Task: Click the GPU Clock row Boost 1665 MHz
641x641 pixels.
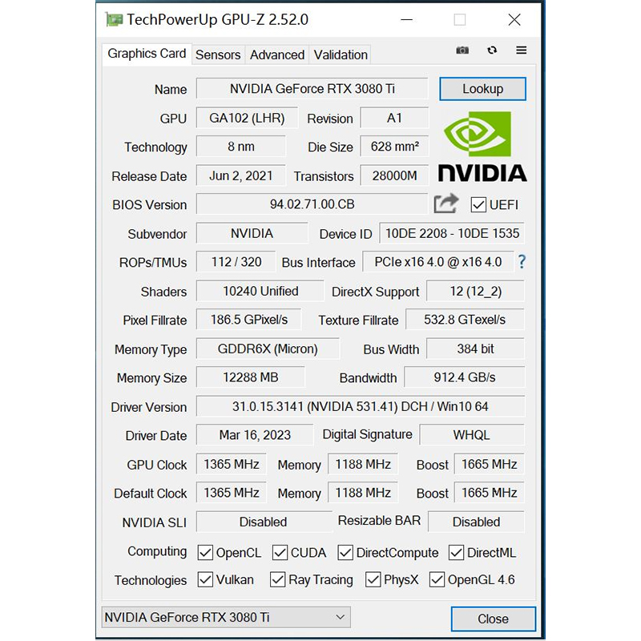Action: pyautogui.click(x=490, y=465)
